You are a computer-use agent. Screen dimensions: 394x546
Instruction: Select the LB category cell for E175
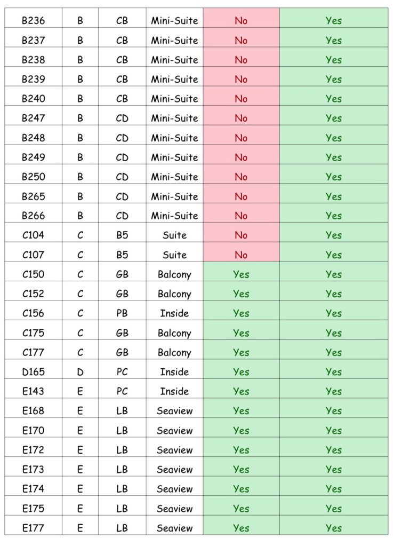tap(122, 509)
